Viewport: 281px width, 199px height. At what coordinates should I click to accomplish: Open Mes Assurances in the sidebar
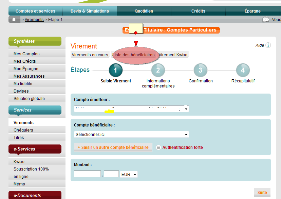[x=37, y=76]
